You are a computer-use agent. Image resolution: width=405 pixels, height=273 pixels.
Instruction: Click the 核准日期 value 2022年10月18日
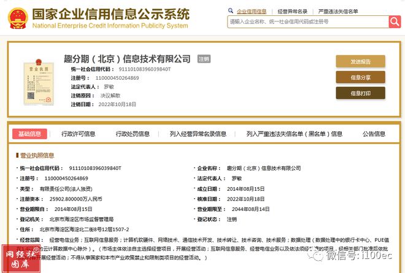(245, 199)
